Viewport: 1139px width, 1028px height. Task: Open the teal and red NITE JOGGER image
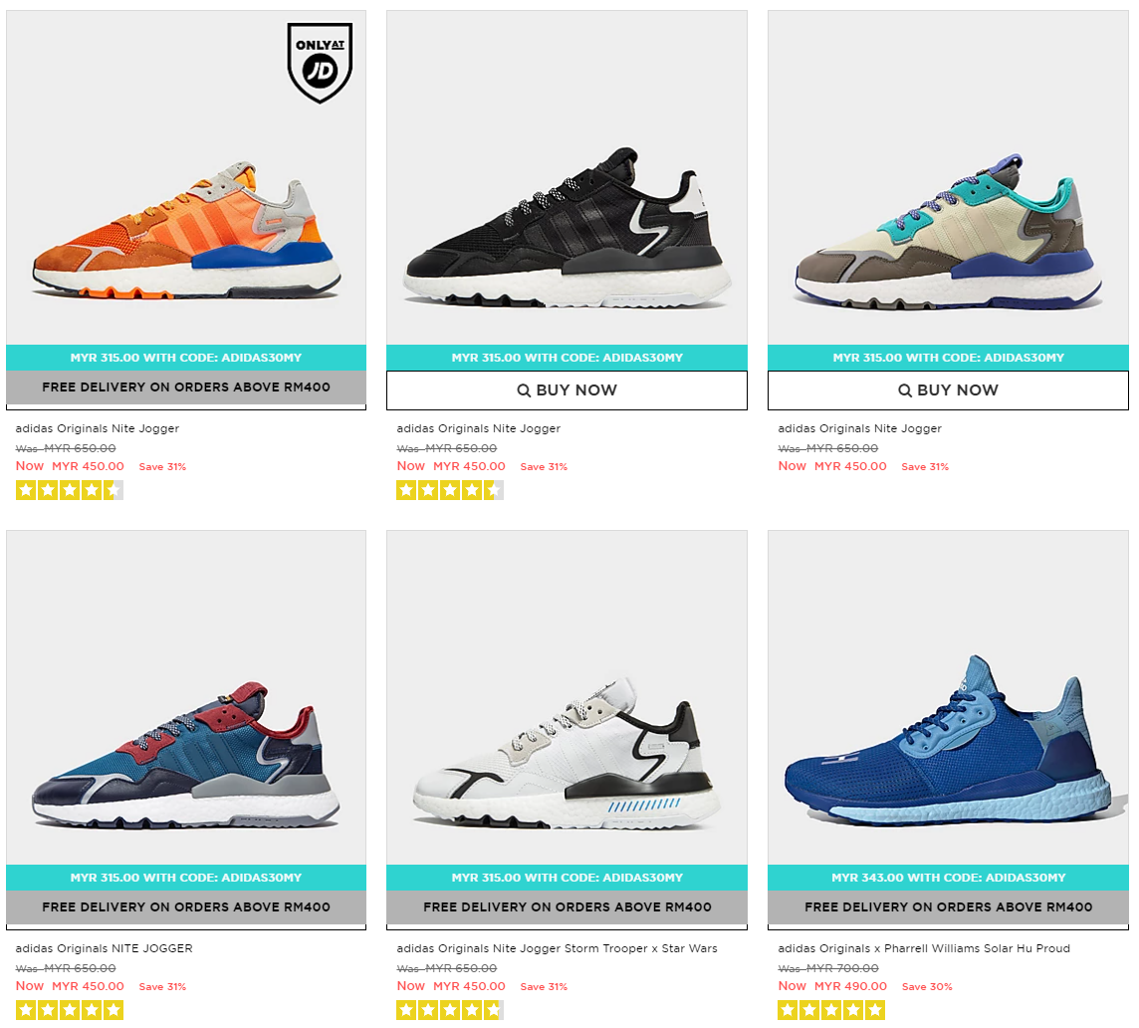(186, 697)
